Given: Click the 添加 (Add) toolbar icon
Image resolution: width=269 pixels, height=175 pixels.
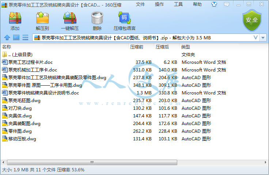Looking at the screenshot, I should pos(15,18).
